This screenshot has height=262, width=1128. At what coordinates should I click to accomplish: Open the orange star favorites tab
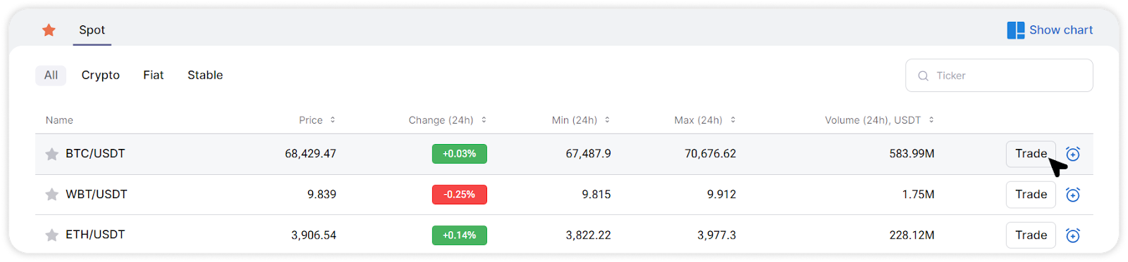point(49,30)
